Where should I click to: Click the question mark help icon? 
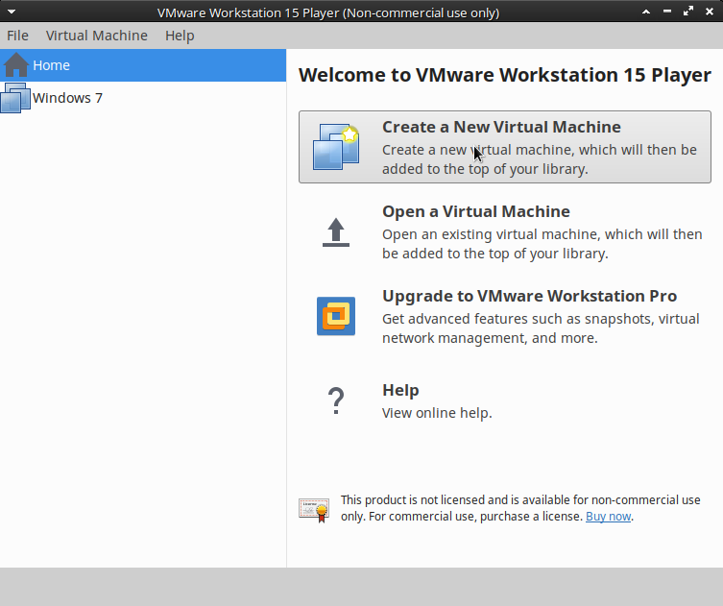point(336,400)
